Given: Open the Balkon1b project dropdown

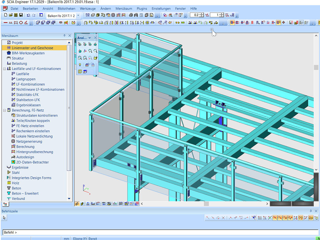Looking at the screenshot, I should coord(78,15).
